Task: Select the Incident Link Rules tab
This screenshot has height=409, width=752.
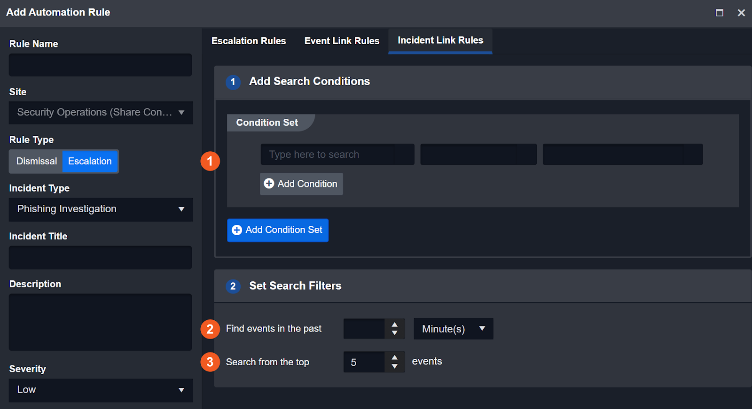Action: click(440, 40)
